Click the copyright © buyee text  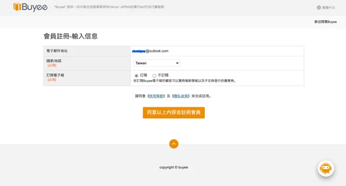click(173, 167)
